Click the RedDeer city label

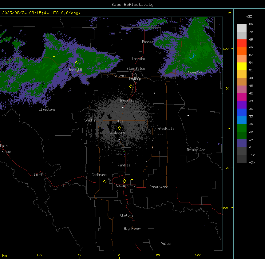[x=135, y=78]
